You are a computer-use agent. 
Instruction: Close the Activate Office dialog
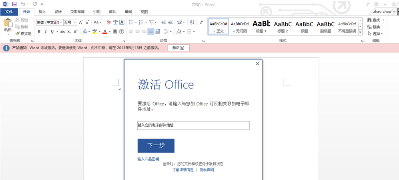pyautogui.click(x=257, y=64)
